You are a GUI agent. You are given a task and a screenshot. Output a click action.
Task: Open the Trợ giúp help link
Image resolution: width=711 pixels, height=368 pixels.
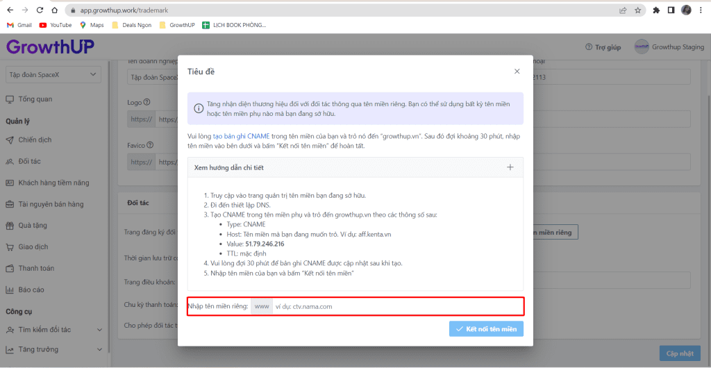[603, 47]
